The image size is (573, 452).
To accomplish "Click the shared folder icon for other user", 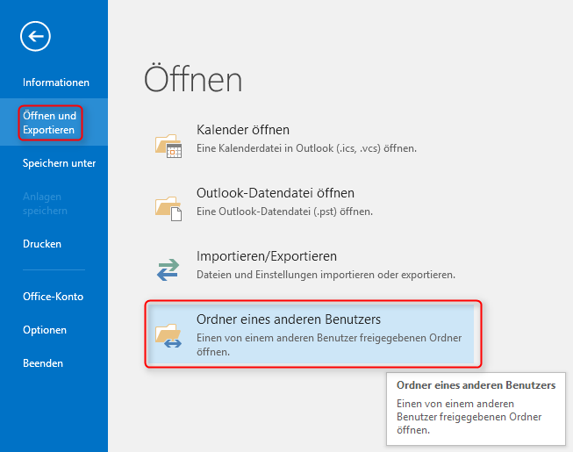I will click(x=168, y=335).
